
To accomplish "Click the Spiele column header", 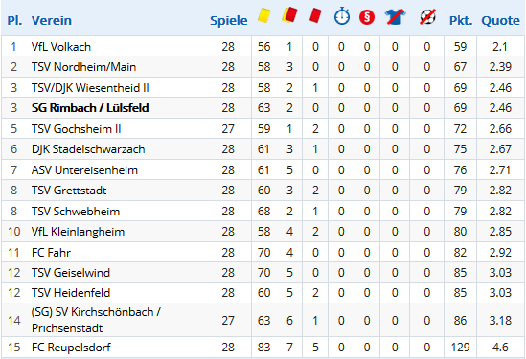I will [228, 21].
